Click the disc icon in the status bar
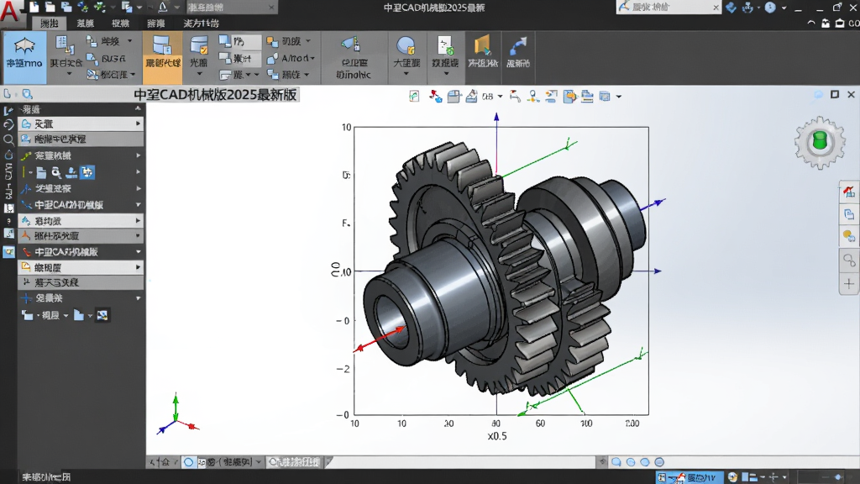The width and height of the screenshot is (860, 484). (732, 477)
